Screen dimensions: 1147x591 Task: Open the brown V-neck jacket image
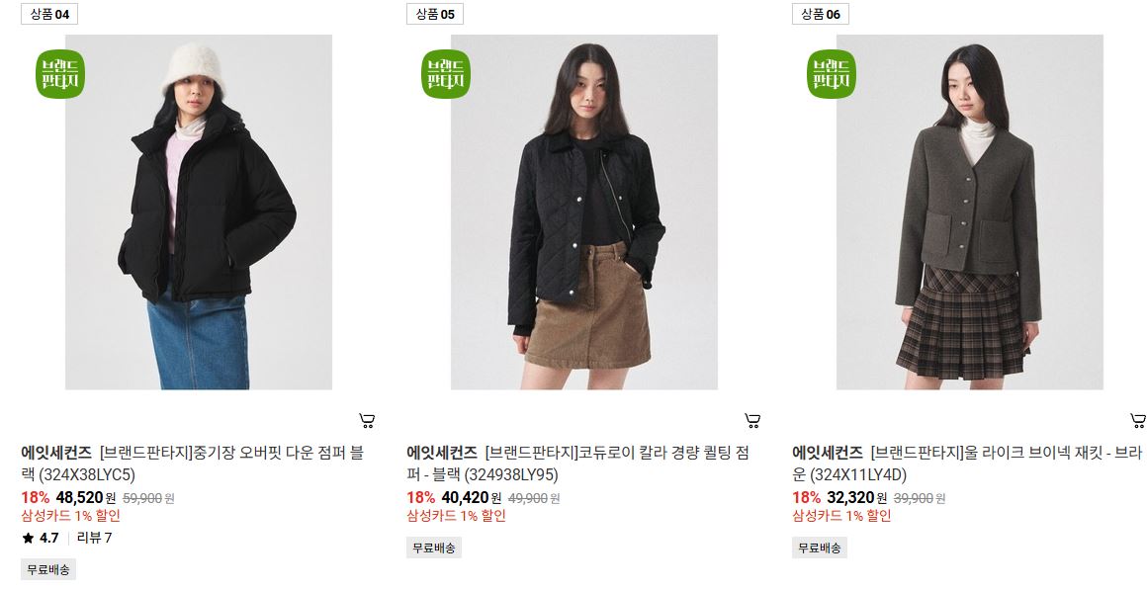click(969, 212)
